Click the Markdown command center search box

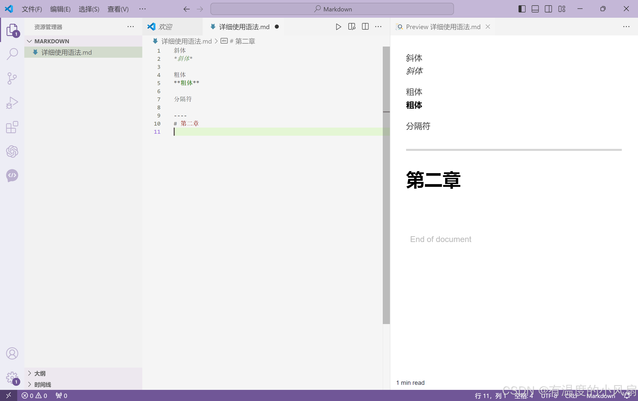[x=332, y=9]
